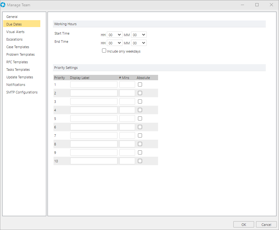Check the Absolute box for priority 1
The height and width of the screenshot is (230, 279).
(140, 84)
